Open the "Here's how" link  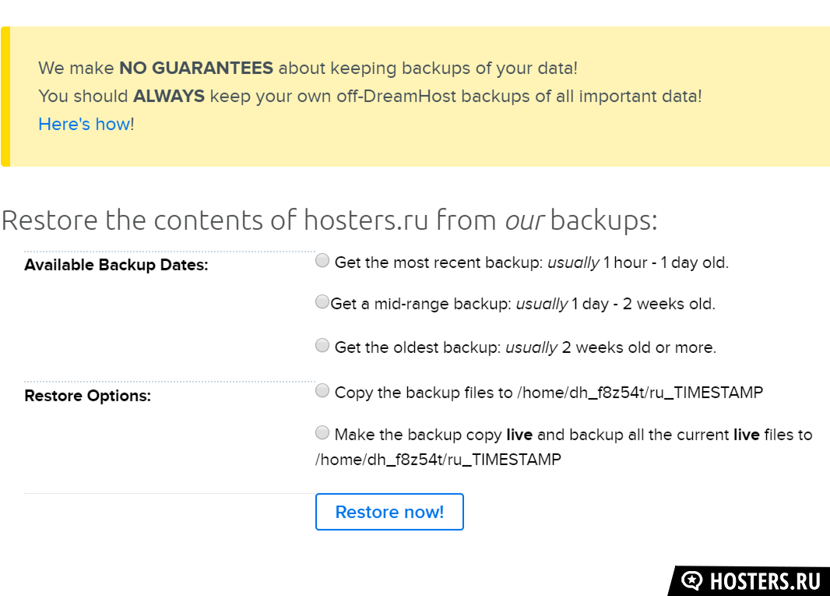click(85, 124)
